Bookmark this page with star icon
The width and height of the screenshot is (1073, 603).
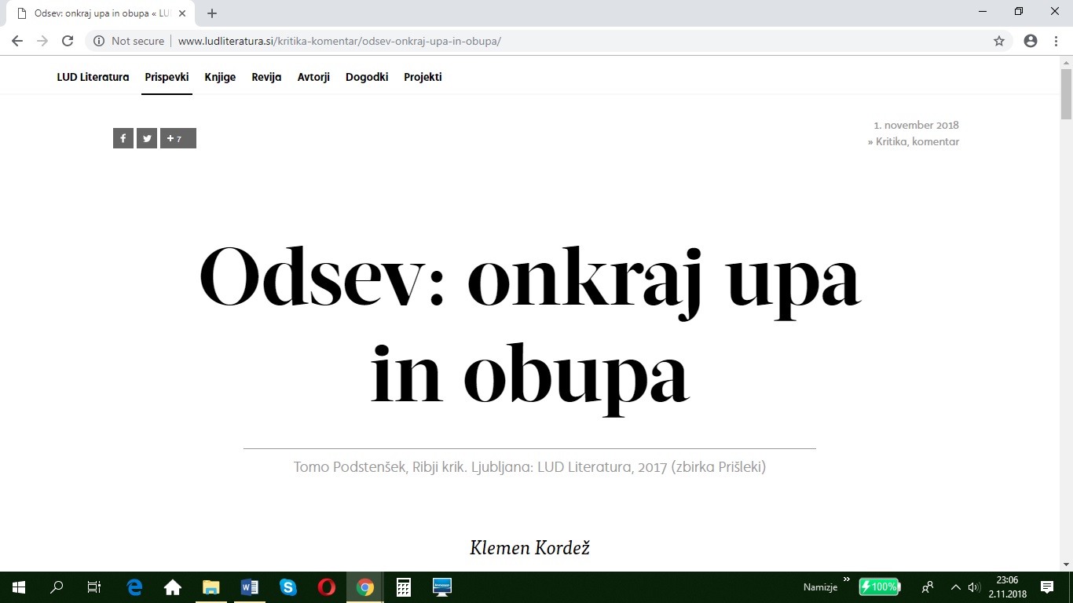[x=999, y=41]
